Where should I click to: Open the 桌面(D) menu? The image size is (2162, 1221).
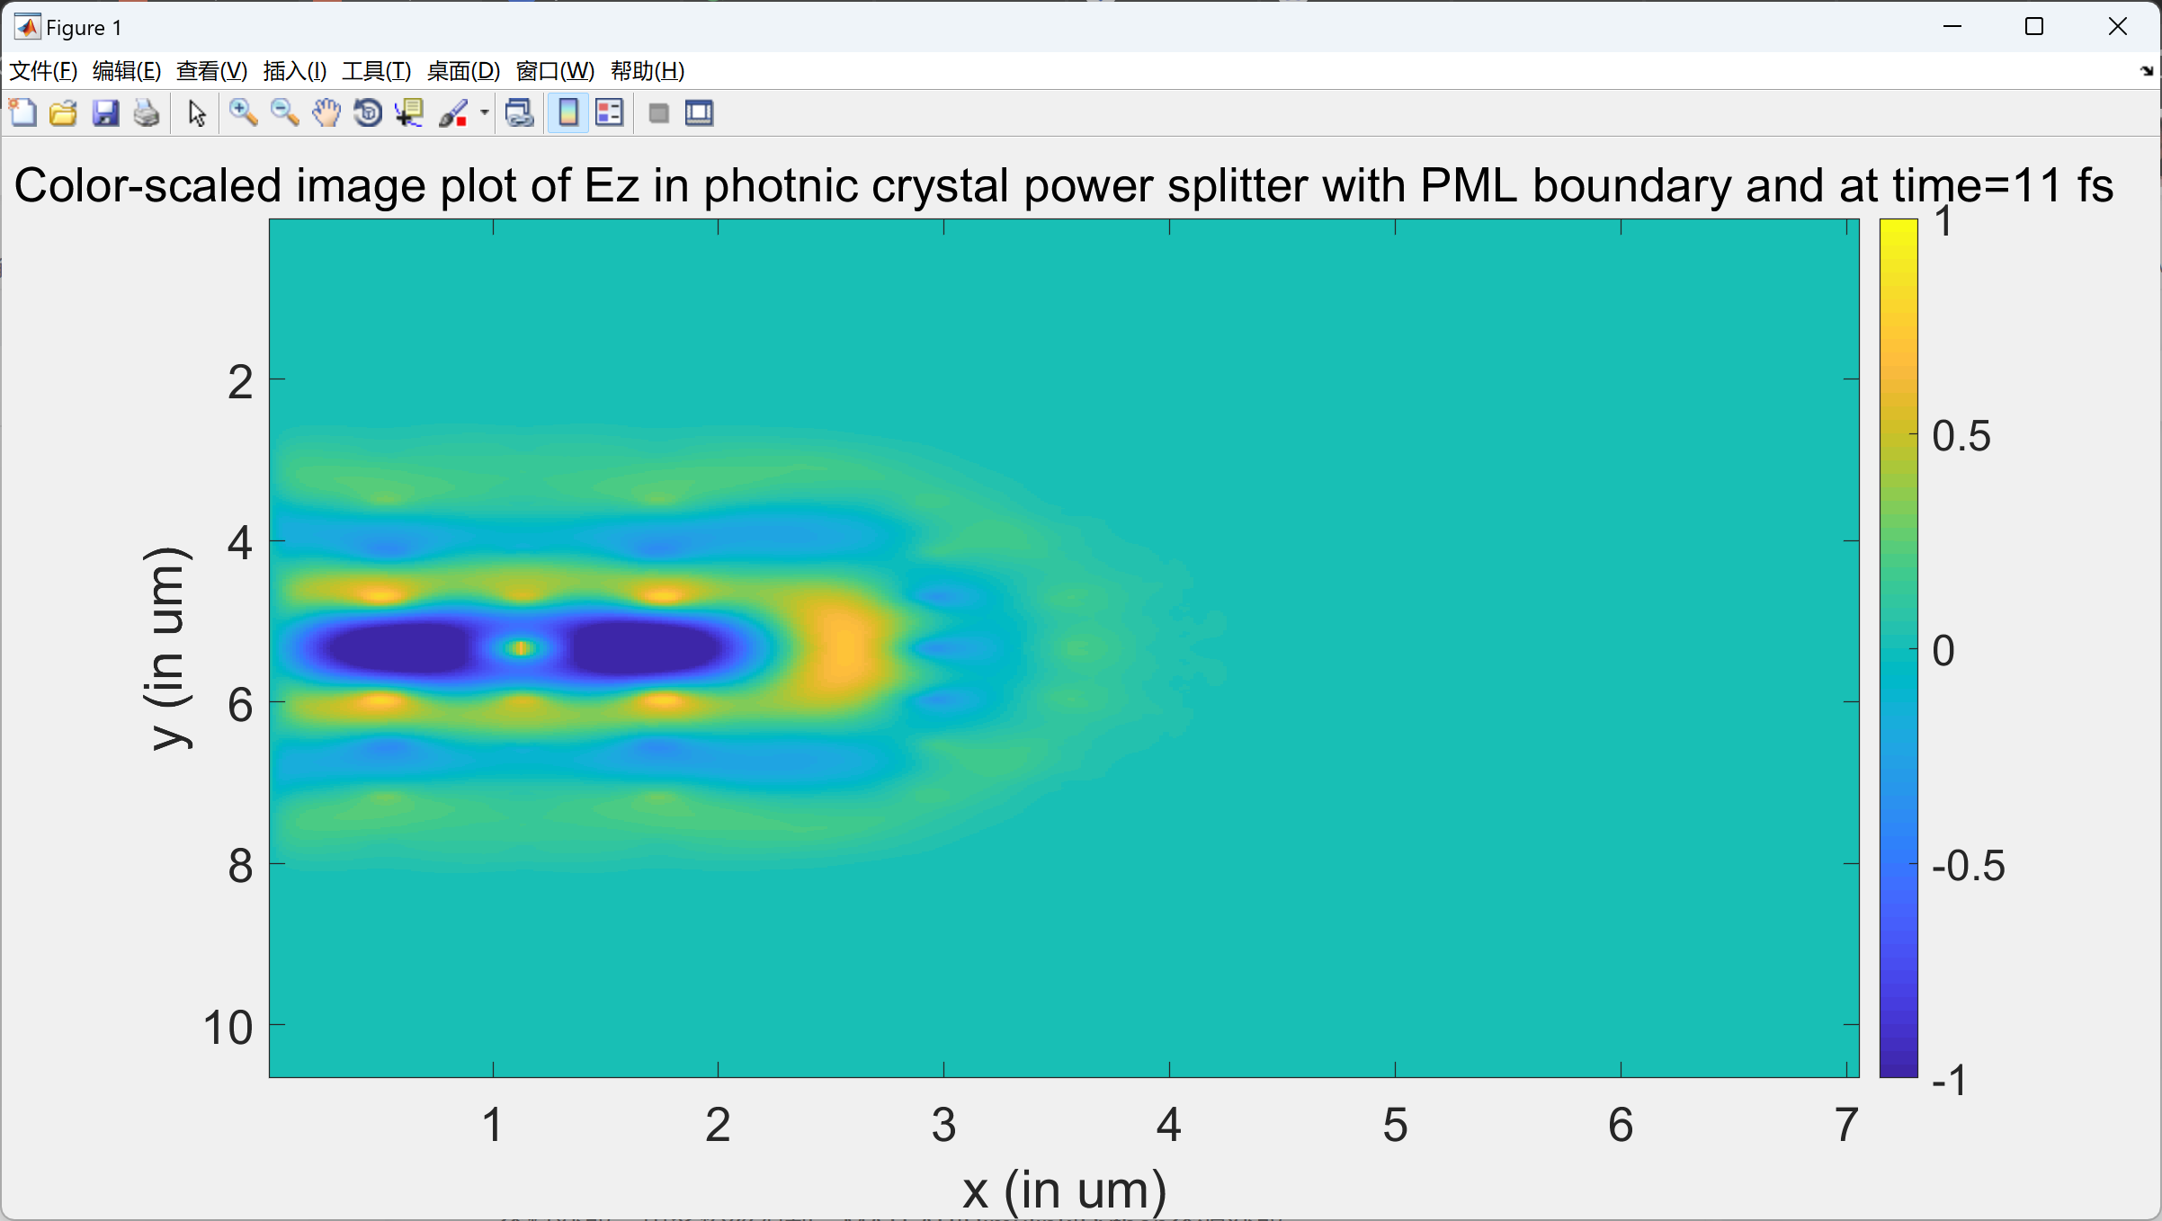coord(463,70)
